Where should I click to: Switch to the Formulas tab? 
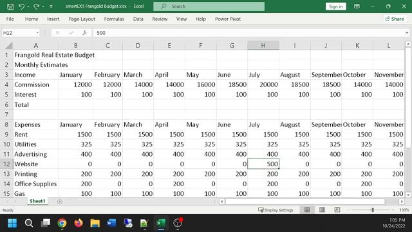pos(114,19)
